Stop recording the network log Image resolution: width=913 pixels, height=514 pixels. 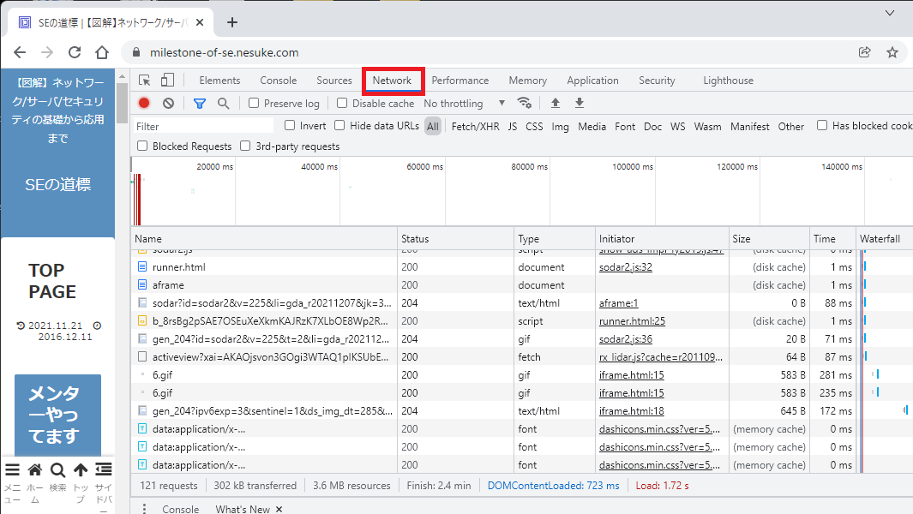[x=143, y=102]
